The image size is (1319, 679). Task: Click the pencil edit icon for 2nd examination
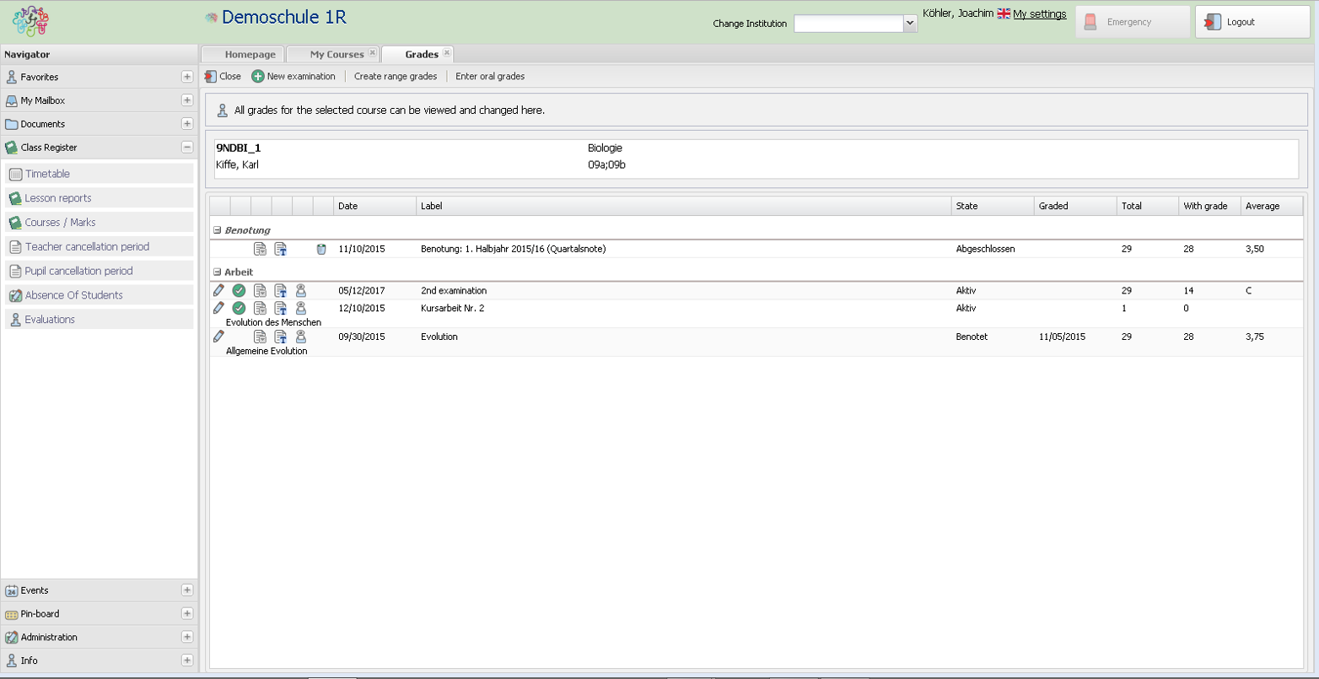[x=219, y=290]
